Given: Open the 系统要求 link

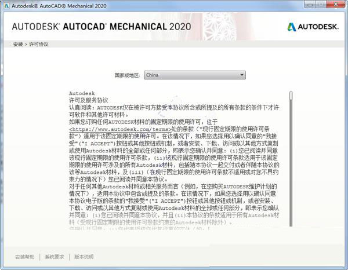Looking at the screenshot, I should pos(55,257).
